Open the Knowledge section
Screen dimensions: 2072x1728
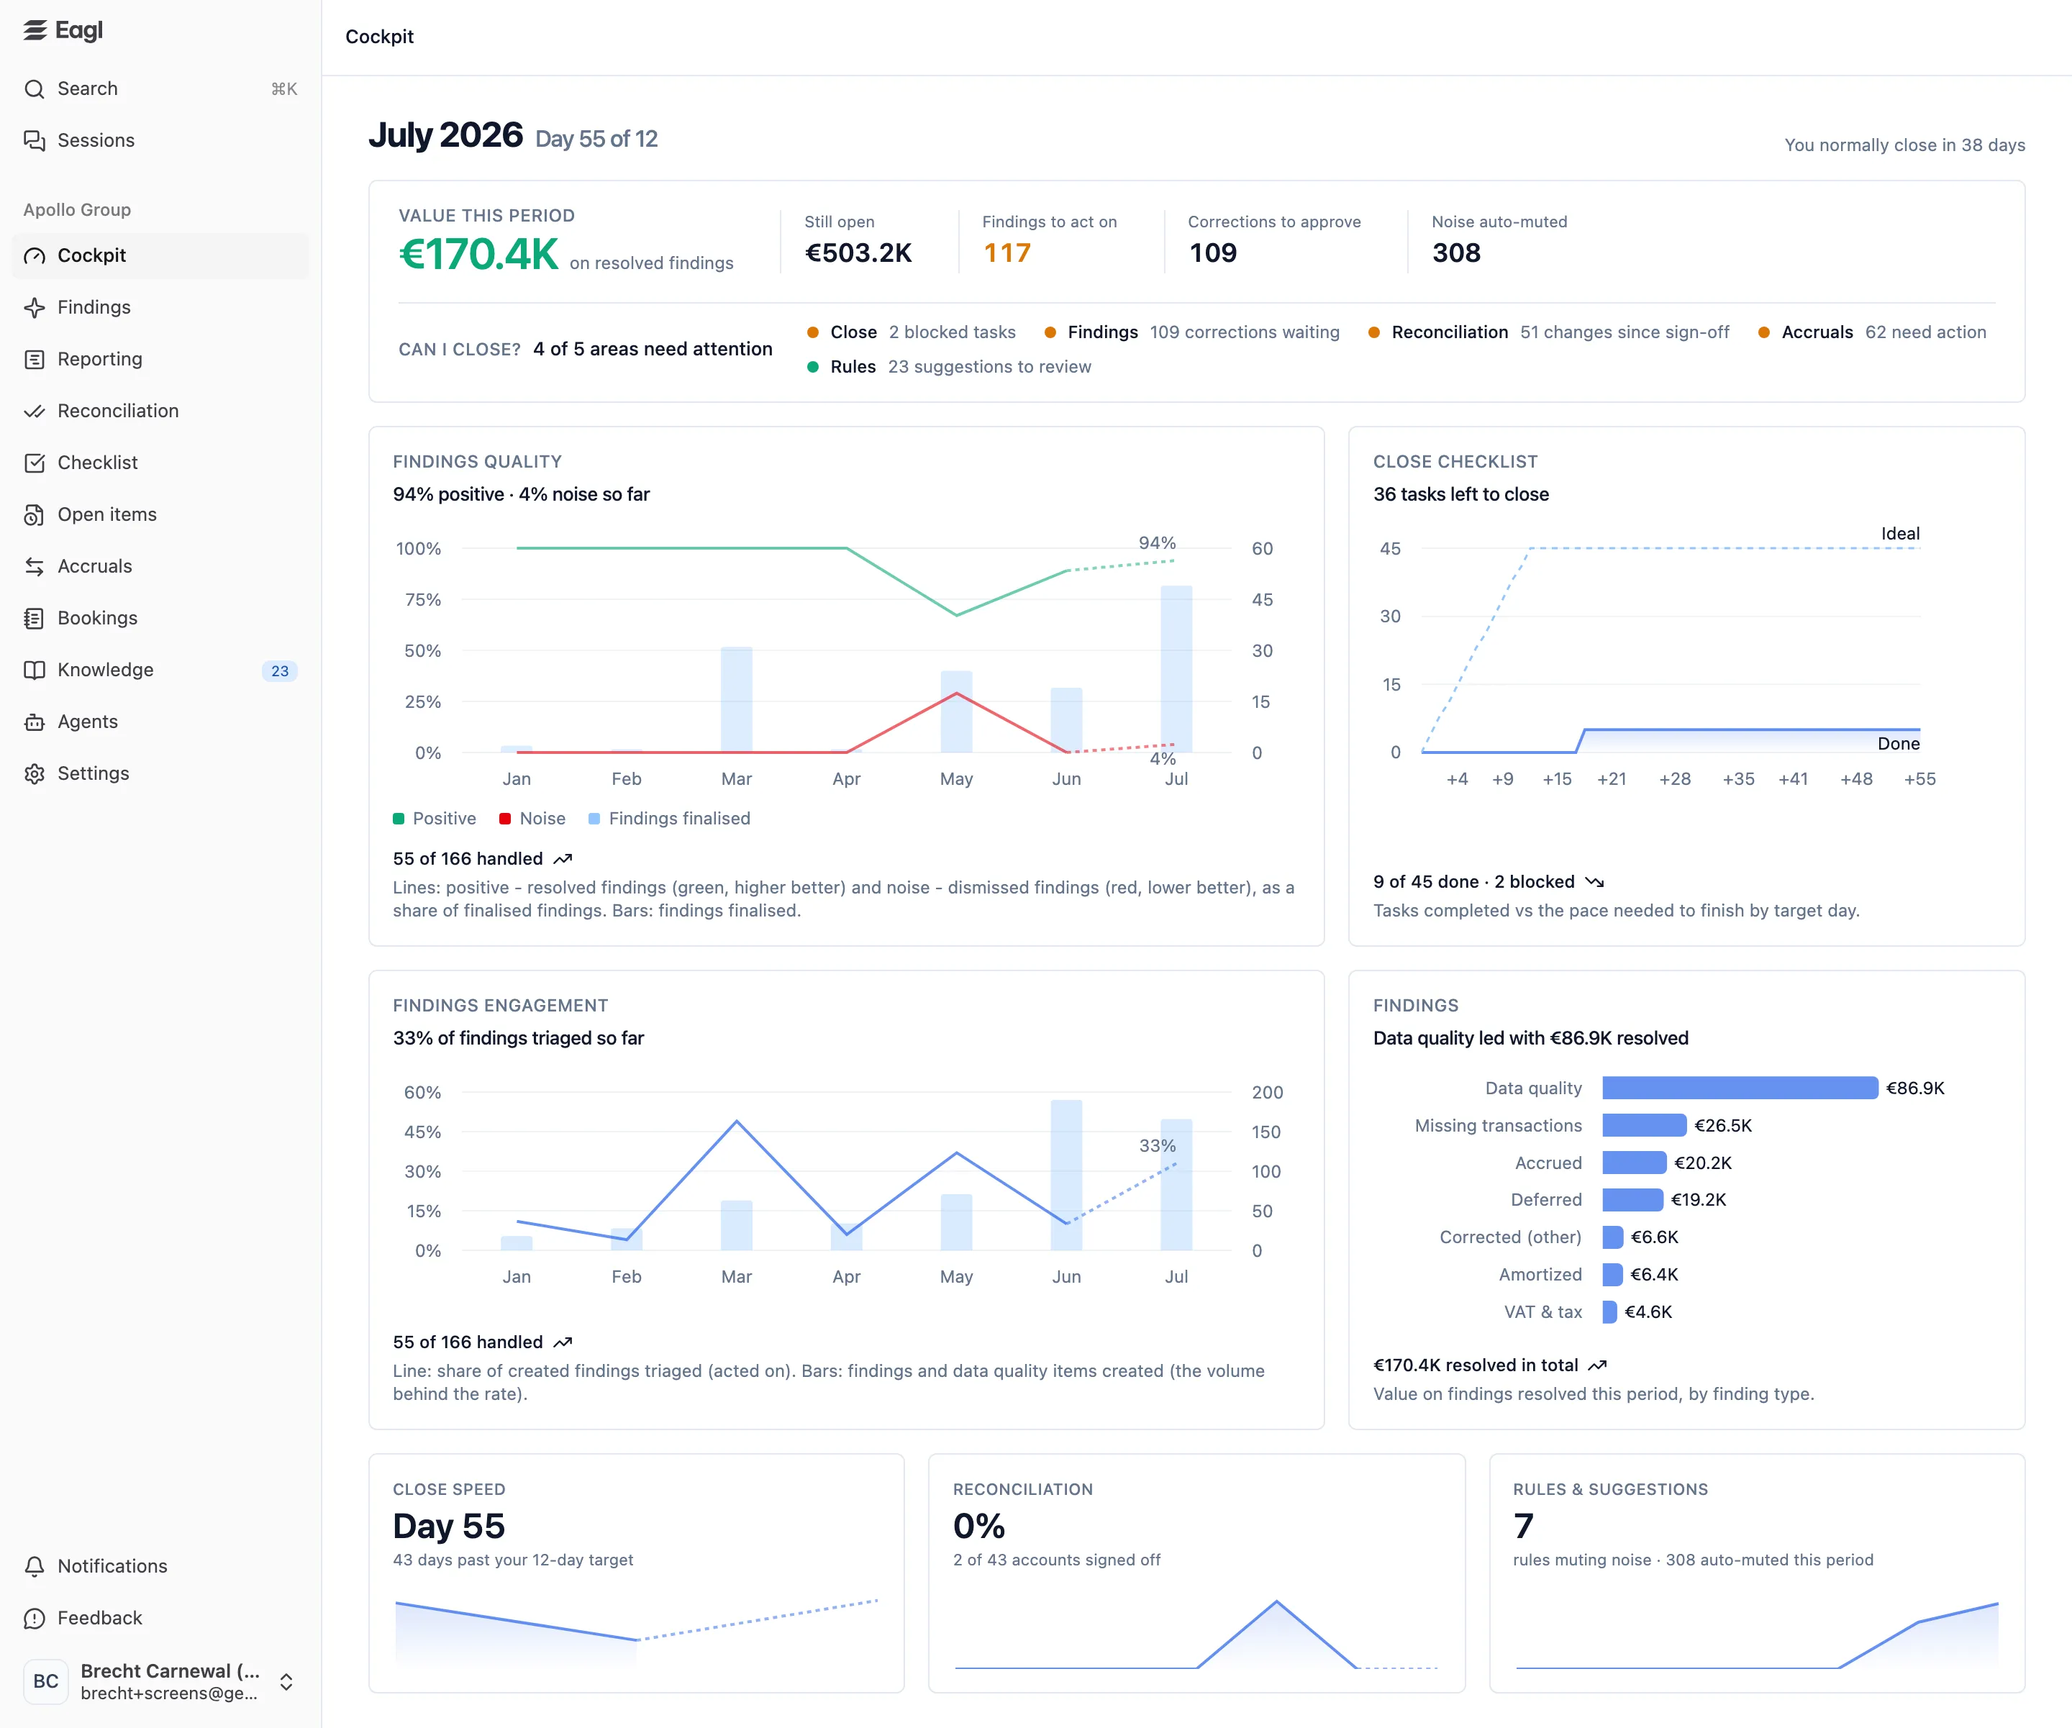pyautogui.click(x=161, y=670)
